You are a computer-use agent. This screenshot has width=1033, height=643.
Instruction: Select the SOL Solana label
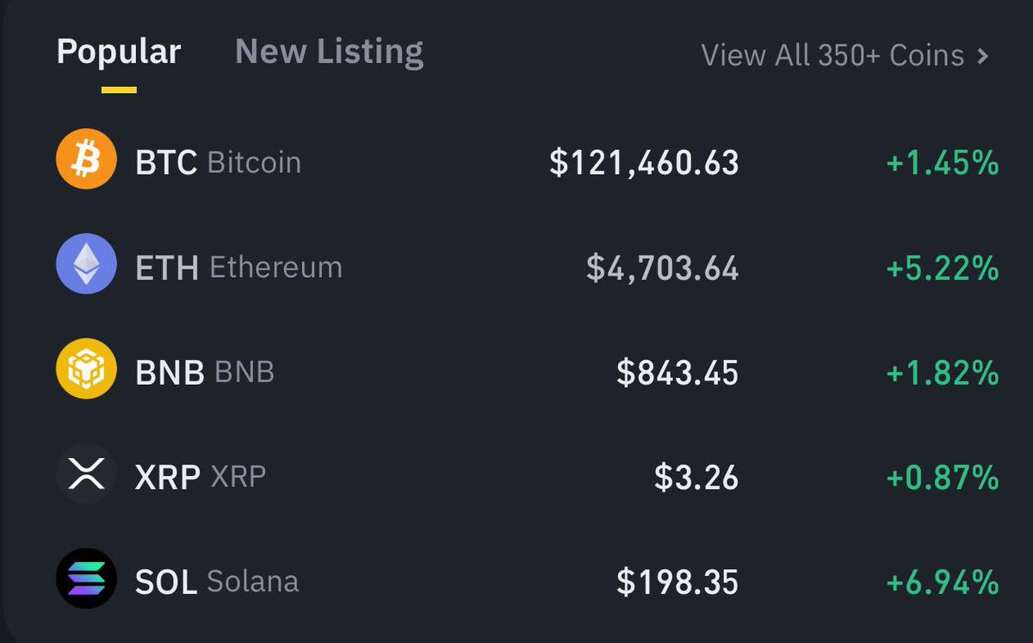tap(217, 582)
